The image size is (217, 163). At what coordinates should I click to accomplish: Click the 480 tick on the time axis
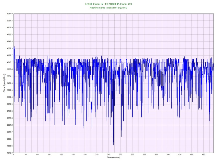(x=204, y=155)
